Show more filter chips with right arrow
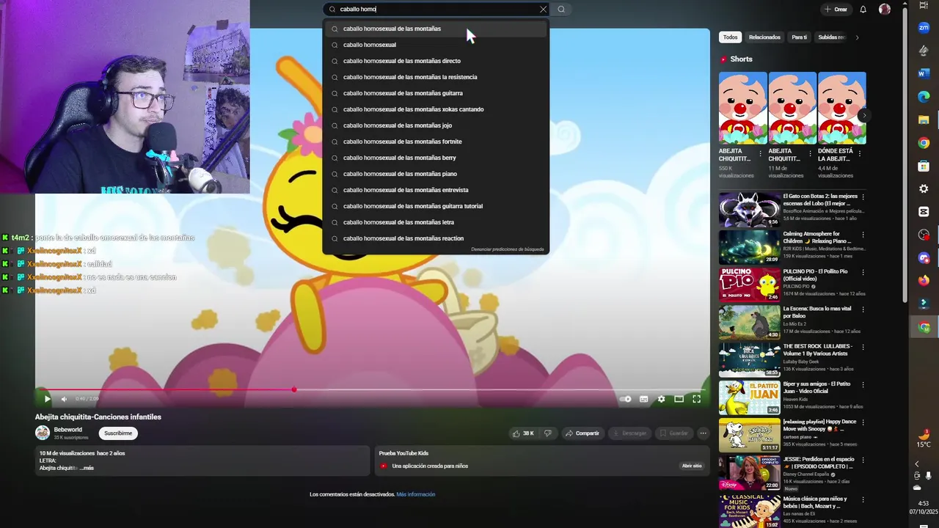 click(857, 37)
